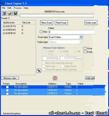
Task: Click the Description column header
Action: [21, 84]
